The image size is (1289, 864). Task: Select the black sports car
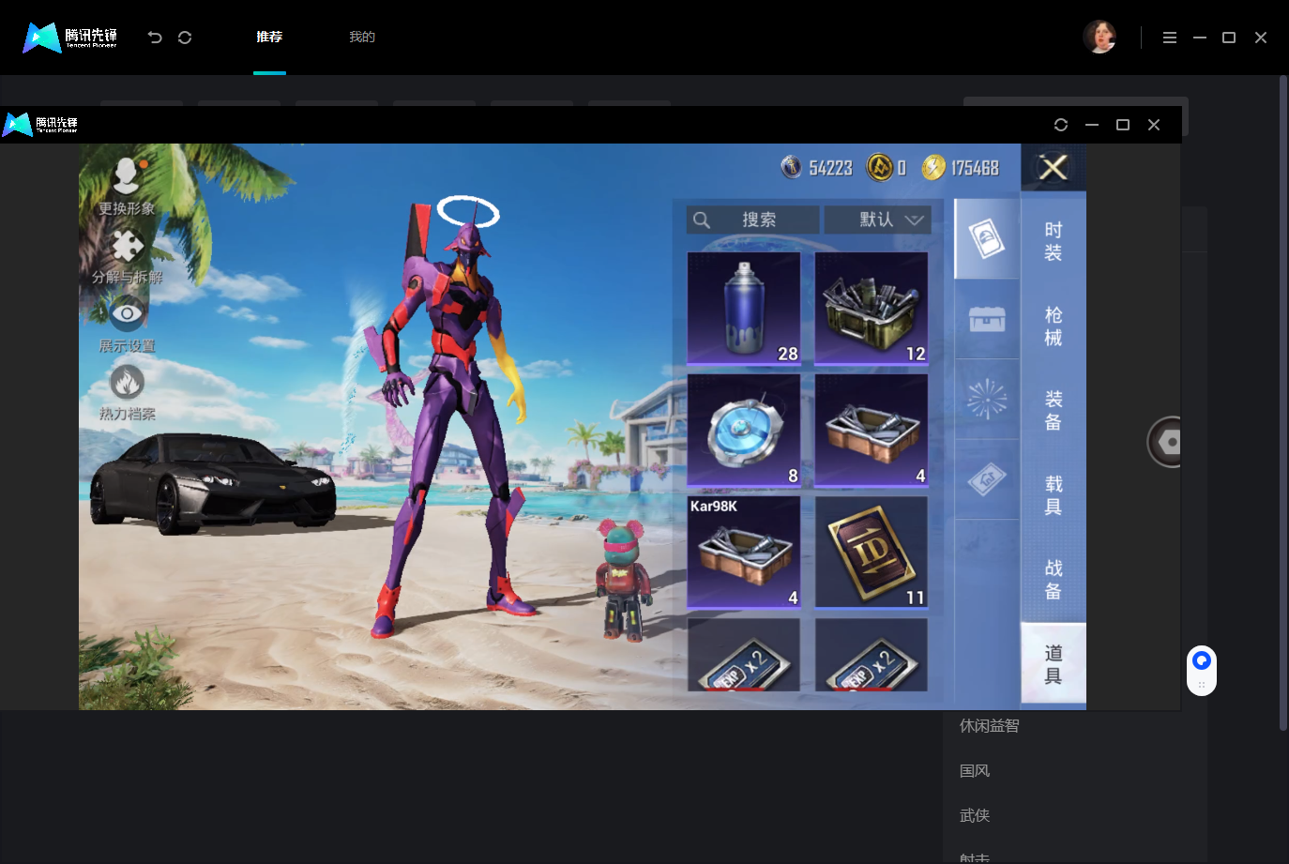coord(213,482)
